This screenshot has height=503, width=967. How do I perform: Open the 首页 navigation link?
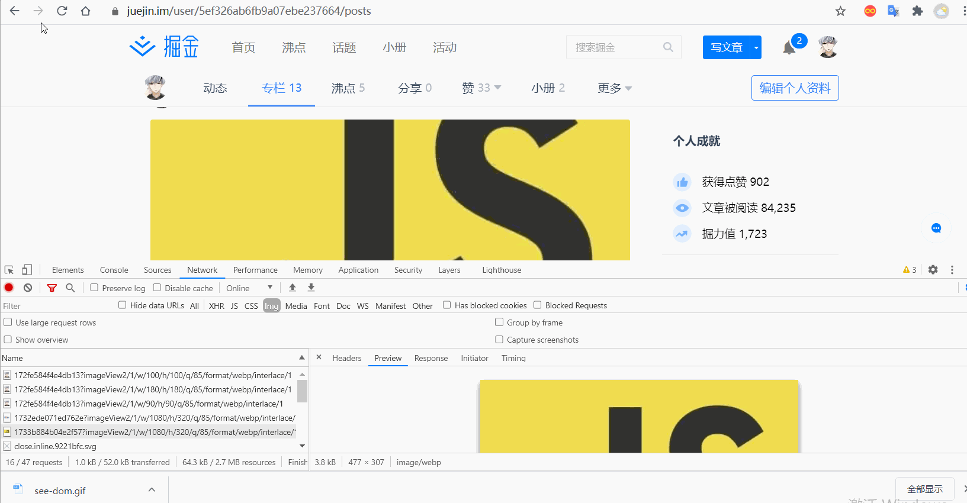[x=243, y=47]
